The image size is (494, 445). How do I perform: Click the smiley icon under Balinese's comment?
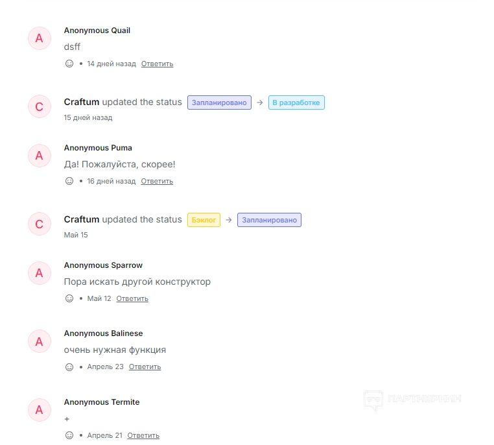tap(69, 367)
